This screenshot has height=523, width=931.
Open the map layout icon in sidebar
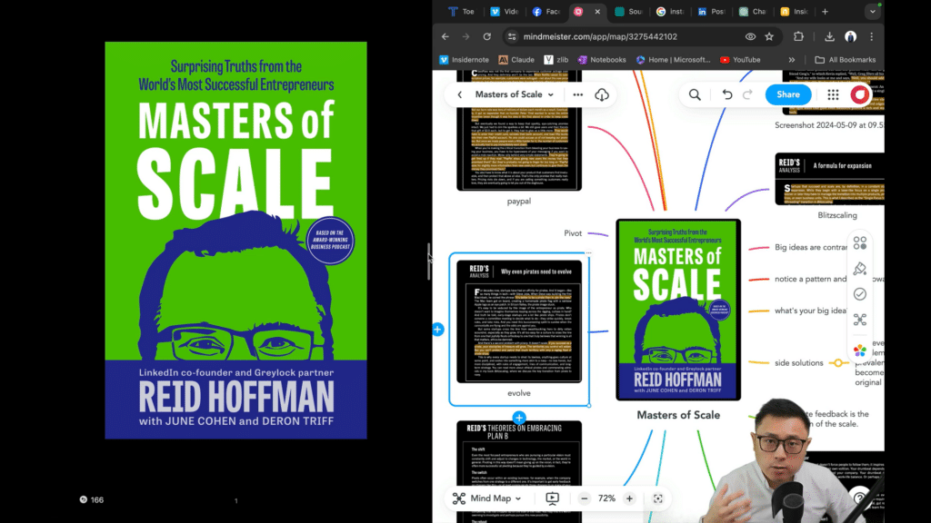pyautogui.click(x=860, y=320)
